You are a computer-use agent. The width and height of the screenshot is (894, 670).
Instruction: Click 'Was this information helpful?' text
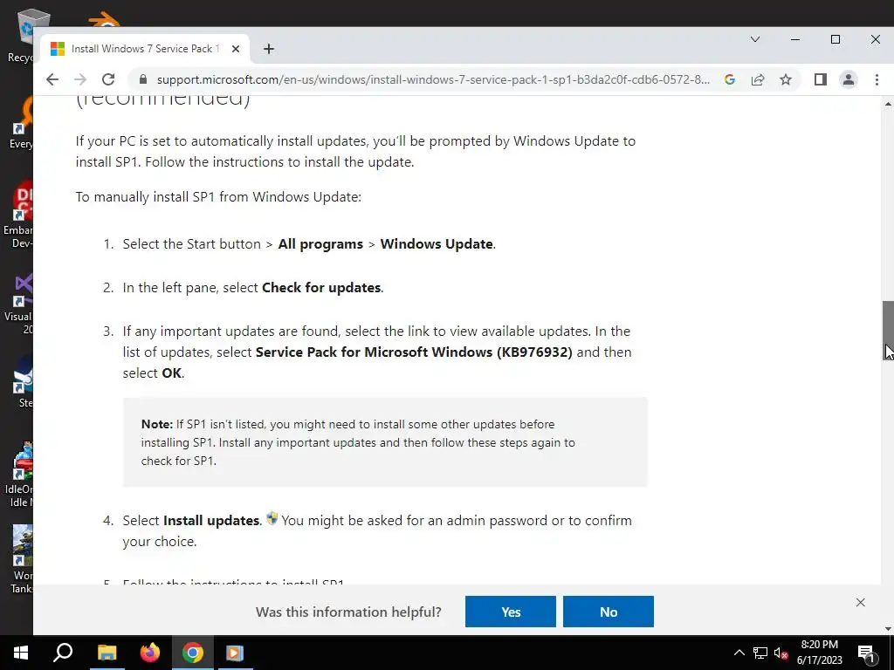[348, 612]
